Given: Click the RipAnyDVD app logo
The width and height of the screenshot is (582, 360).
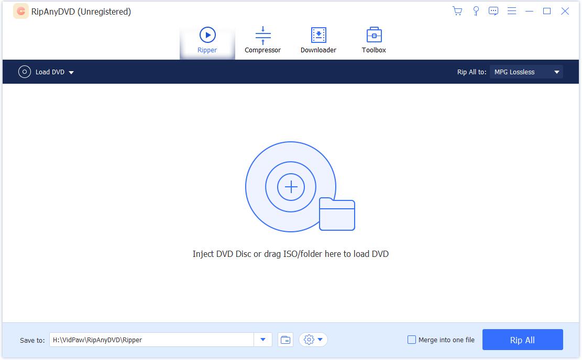Looking at the screenshot, I should tap(20, 12).
